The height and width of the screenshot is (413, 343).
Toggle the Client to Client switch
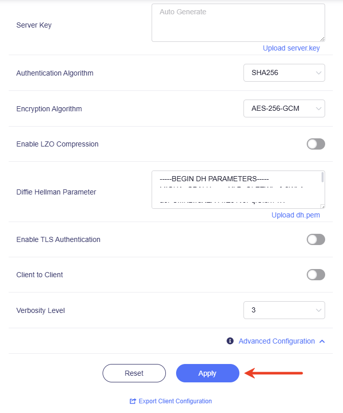(x=315, y=275)
